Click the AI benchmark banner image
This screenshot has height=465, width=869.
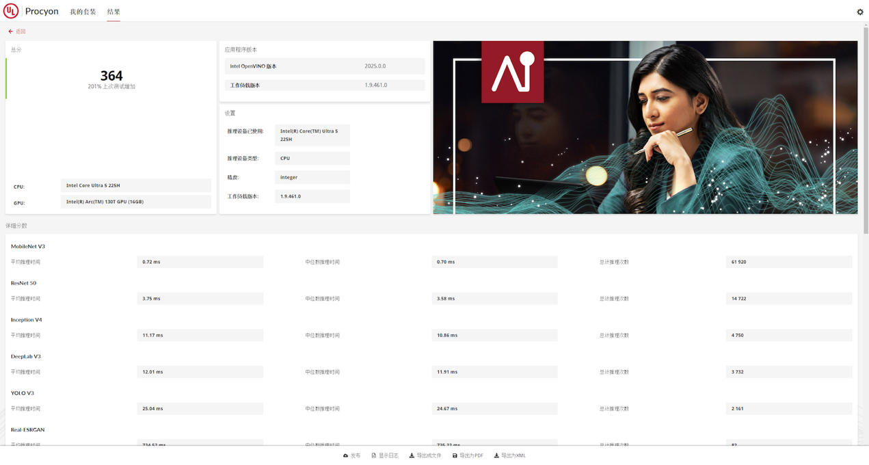[645, 127]
